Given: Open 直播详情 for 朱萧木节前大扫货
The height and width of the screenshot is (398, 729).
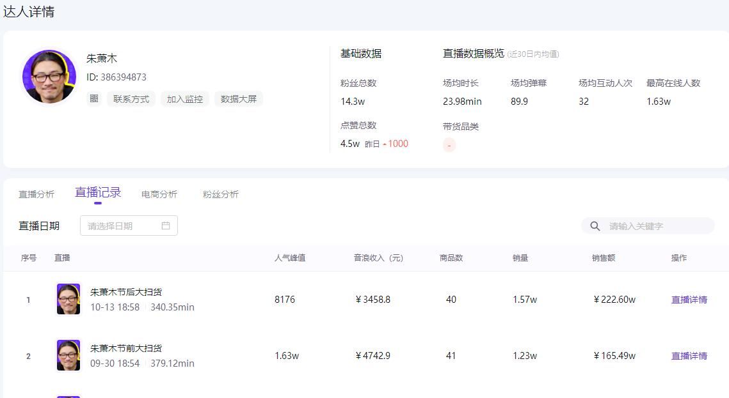Looking at the screenshot, I should point(689,356).
